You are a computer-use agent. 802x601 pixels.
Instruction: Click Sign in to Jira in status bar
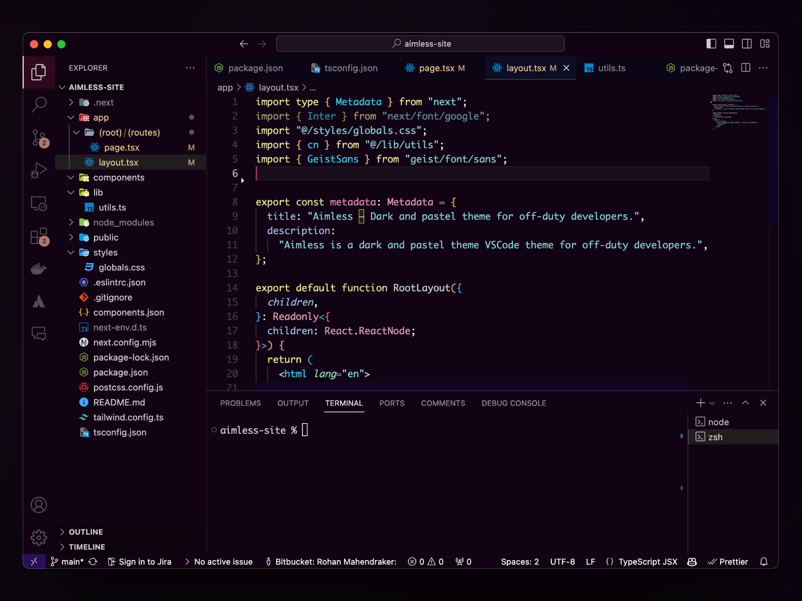pos(140,562)
